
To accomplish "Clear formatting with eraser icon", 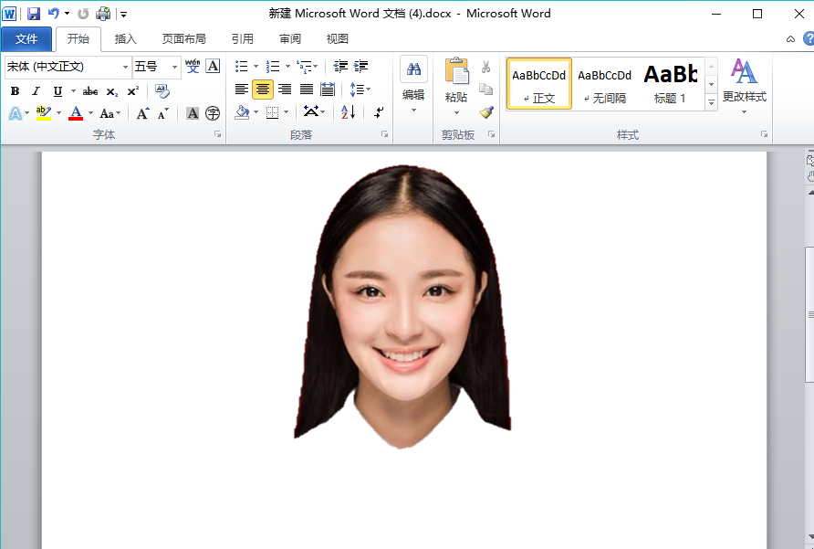I will (x=162, y=91).
